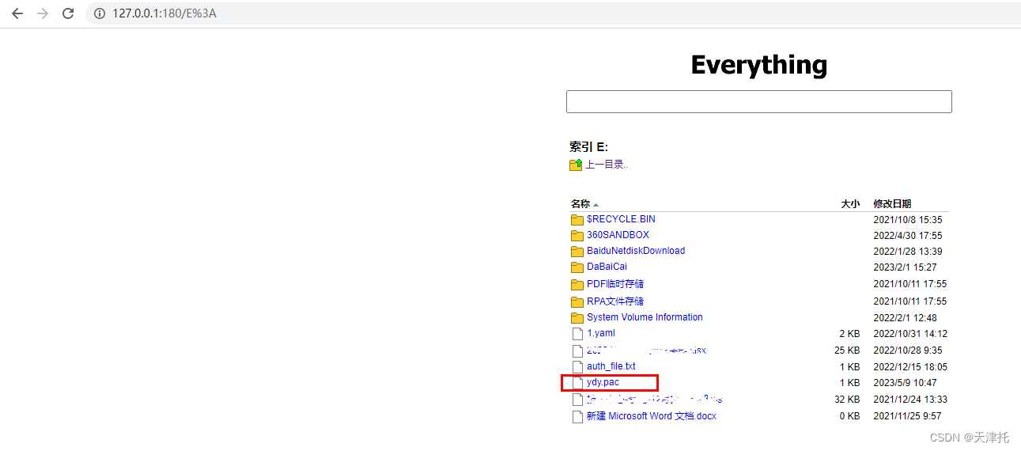Image resolution: width=1021 pixels, height=451 pixels.
Task: Click the date 2023/5/9 10:47
Action: [x=905, y=383]
